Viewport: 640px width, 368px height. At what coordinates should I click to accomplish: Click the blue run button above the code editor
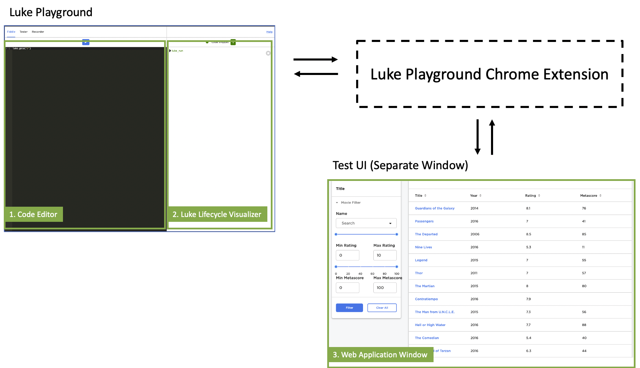[86, 42]
